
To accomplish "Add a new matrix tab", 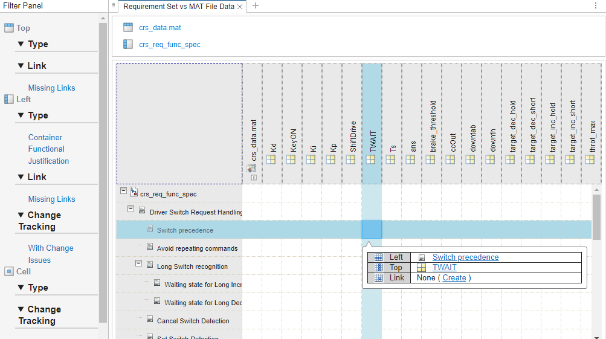I will [256, 6].
